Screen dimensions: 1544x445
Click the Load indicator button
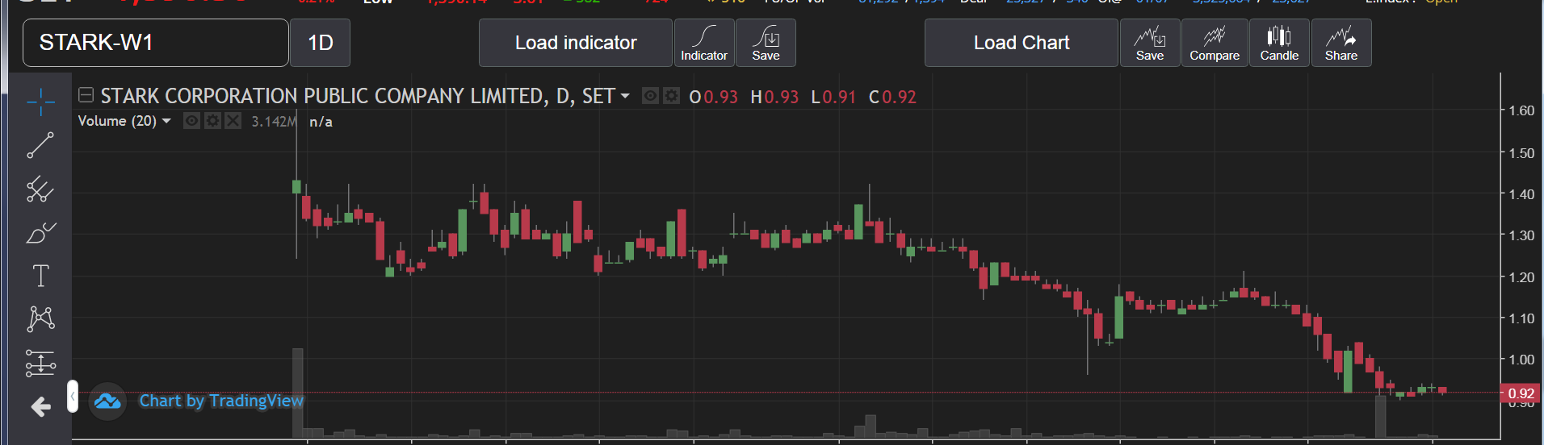(x=576, y=43)
